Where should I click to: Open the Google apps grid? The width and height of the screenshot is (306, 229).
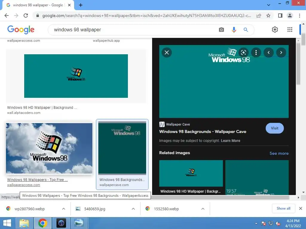pyautogui.click(x=290, y=30)
